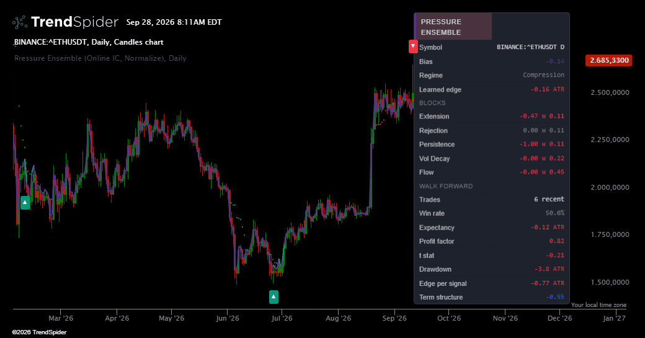Click the Persistence value -1.00 w 0.11
This screenshot has height=338, width=645.
coord(542,144)
